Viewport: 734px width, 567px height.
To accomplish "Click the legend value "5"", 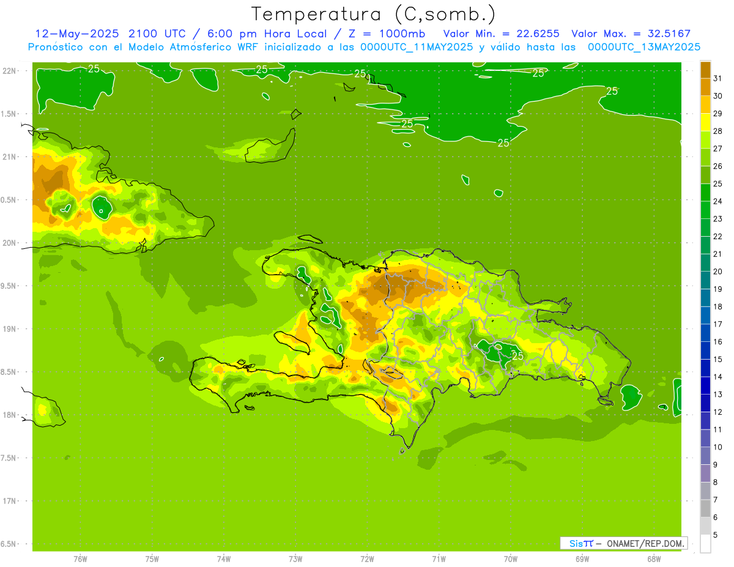I will [x=716, y=535].
